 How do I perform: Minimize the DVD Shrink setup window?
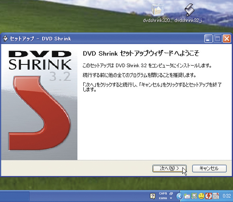[x=208, y=39]
